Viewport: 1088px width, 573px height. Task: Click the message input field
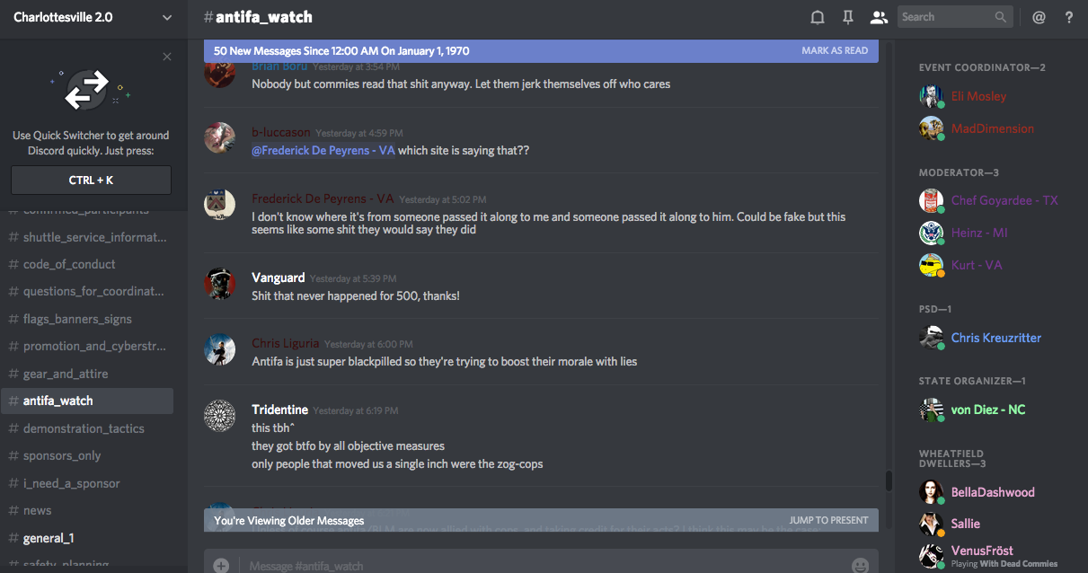coord(539,565)
